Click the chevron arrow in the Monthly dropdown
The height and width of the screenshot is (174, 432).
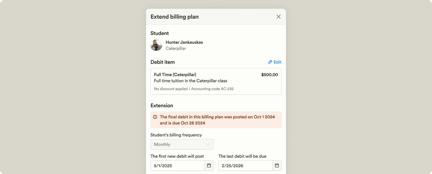click(x=208, y=144)
